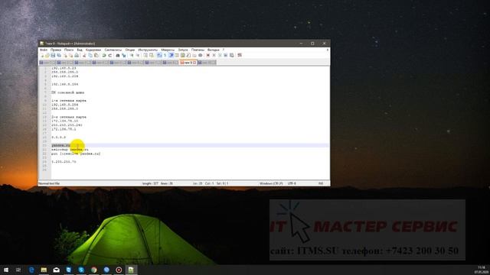This screenshot has height=275, width=490.
Task: Click the '255.255.255.240' line
Action: 67,125
